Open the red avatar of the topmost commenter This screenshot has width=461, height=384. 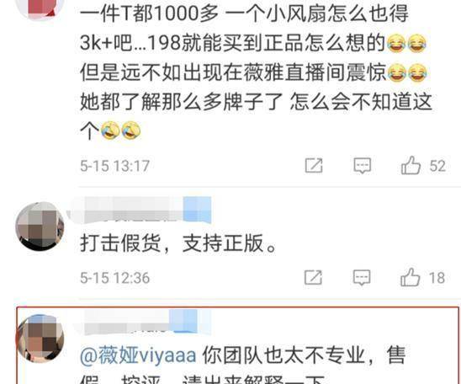[40, 8]
